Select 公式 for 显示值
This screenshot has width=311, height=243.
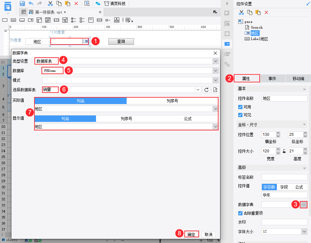click(188, 119)
